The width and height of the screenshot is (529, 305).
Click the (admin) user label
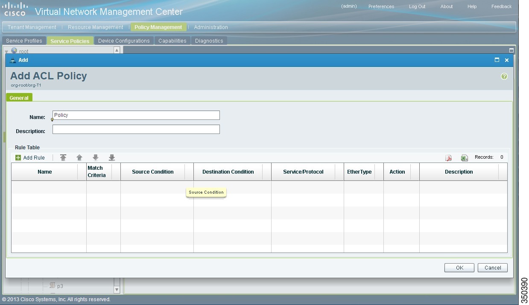click(x=349, y=6)
